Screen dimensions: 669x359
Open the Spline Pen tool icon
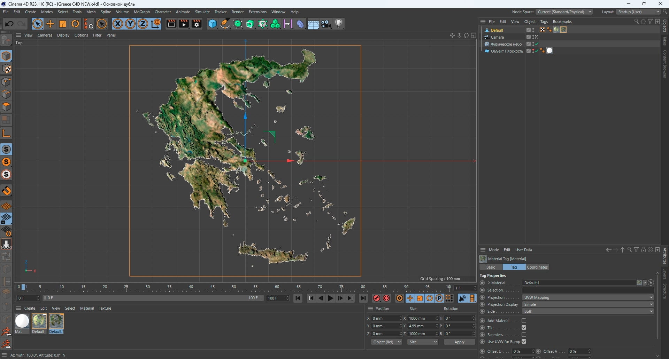(225, 24)
